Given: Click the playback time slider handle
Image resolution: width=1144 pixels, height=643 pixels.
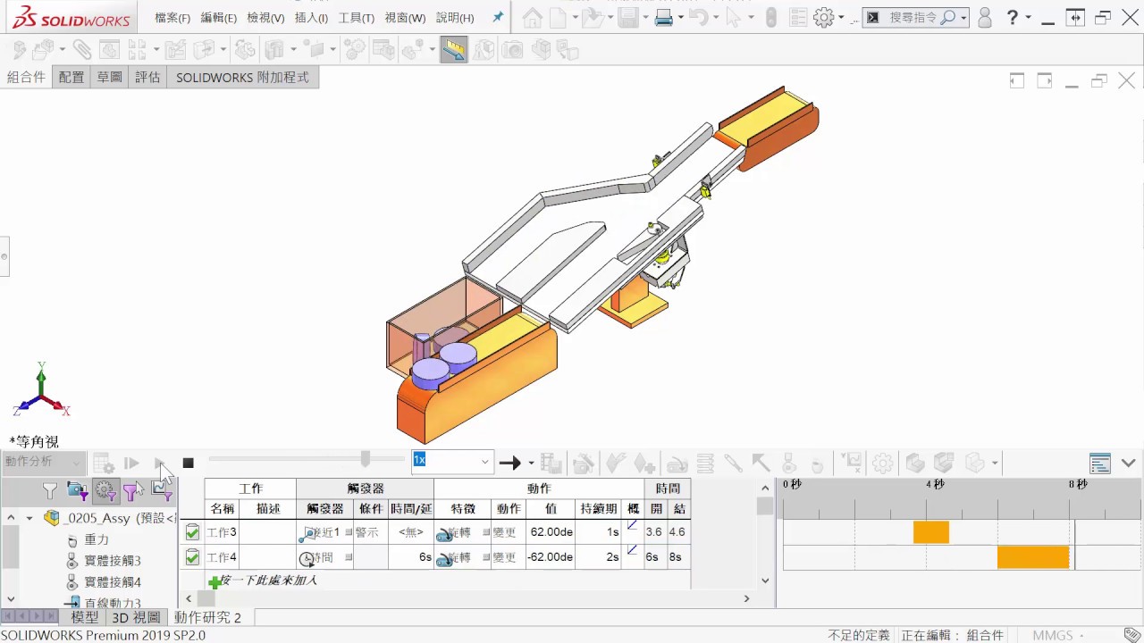Looking at the screenshot, I should [366, 459].
